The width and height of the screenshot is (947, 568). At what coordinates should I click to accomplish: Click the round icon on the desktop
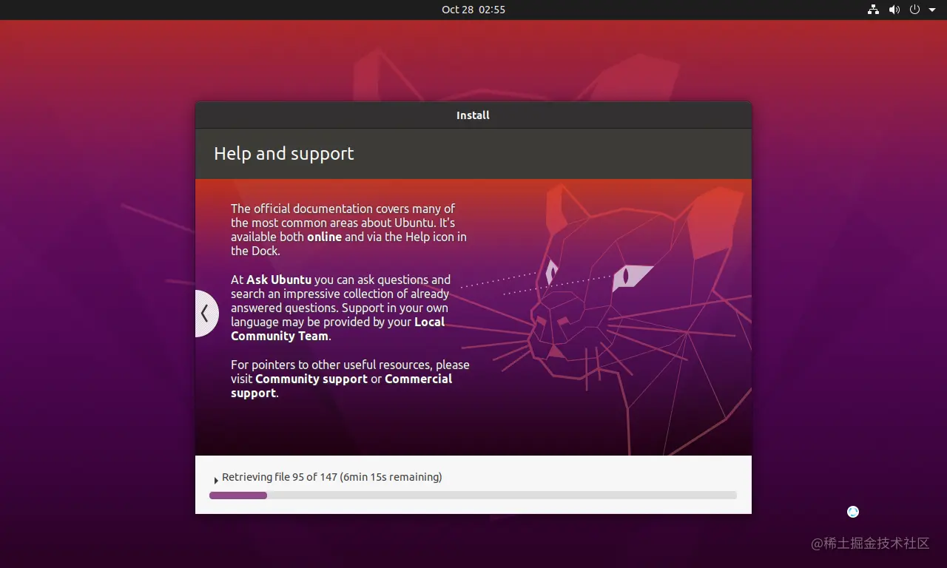[x=853, y=512]
